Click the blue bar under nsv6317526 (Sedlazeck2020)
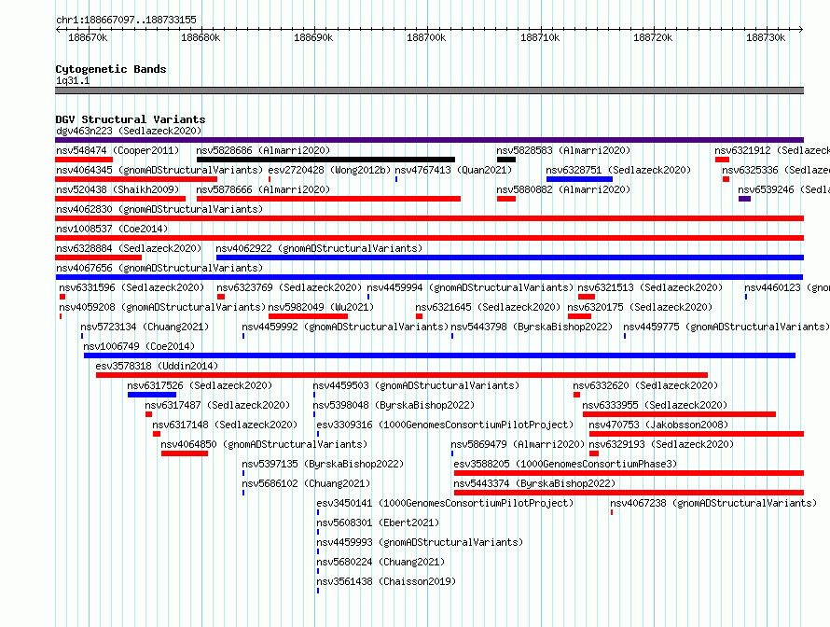Screen dimensions: 830x627 point(152,395)
